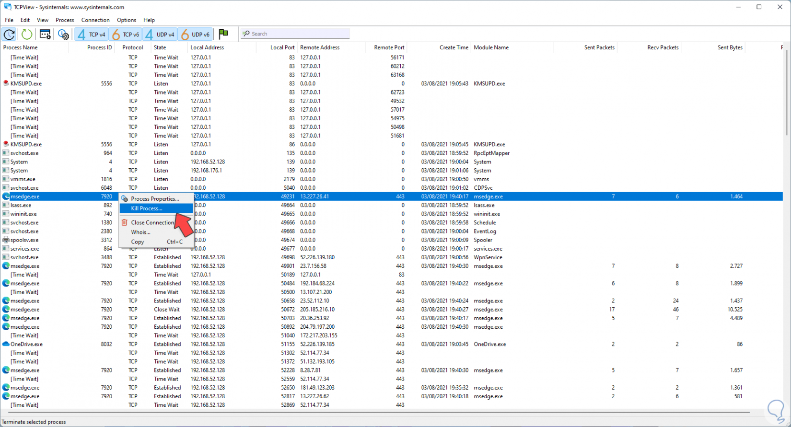Viewport: 791px width, 427px height.
Task: Click the red icon of KMSUPD.exe on port 83
Action: (6, 83)
